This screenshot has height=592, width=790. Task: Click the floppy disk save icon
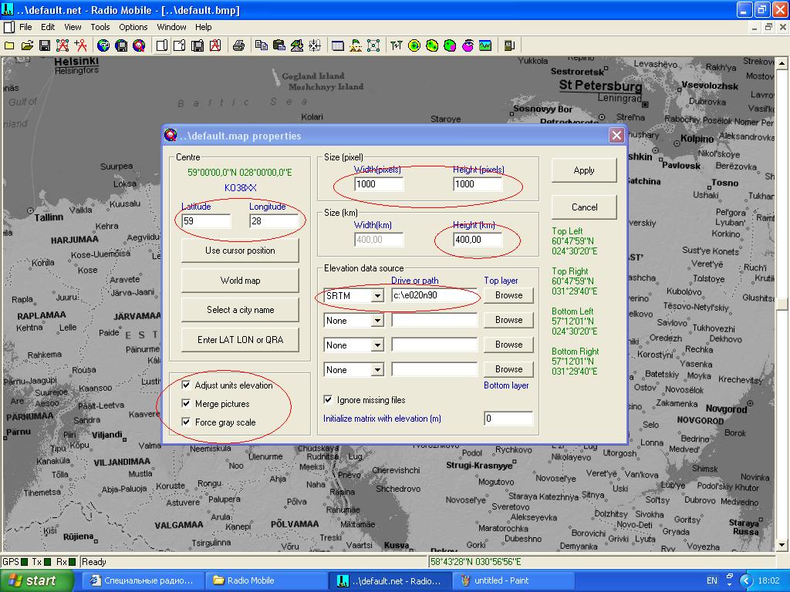click(45, 45)
